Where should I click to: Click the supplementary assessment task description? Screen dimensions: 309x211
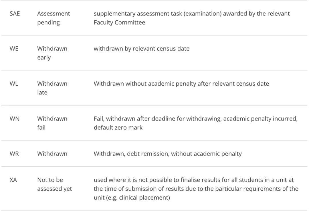pos(192,18)
